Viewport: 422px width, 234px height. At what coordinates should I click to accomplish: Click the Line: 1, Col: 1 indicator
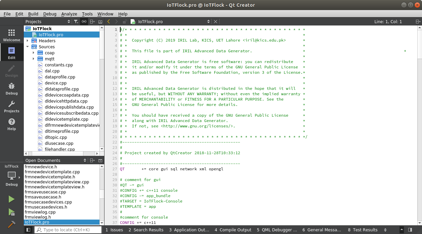pyautogui.click(x=388, y=21)
